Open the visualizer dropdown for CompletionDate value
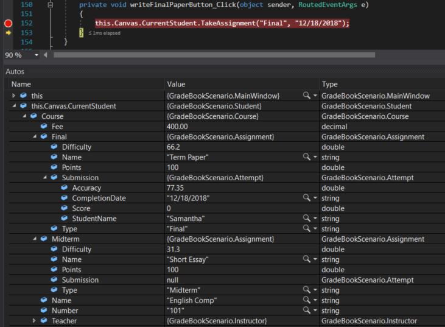 point(315,198)
